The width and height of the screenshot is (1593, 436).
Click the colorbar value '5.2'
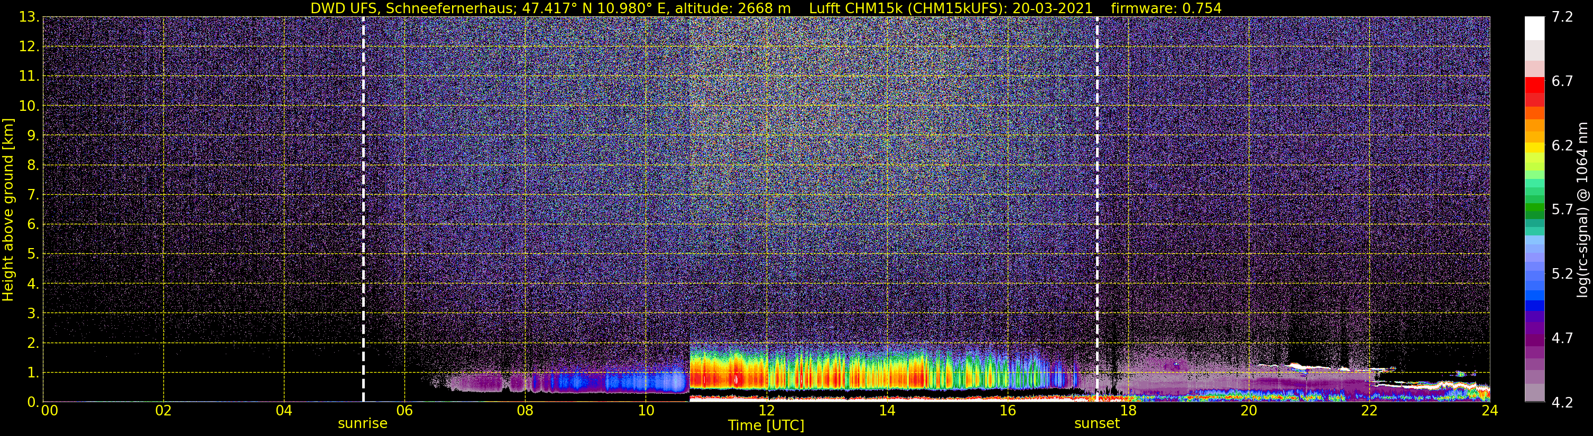pos(1562,274)
